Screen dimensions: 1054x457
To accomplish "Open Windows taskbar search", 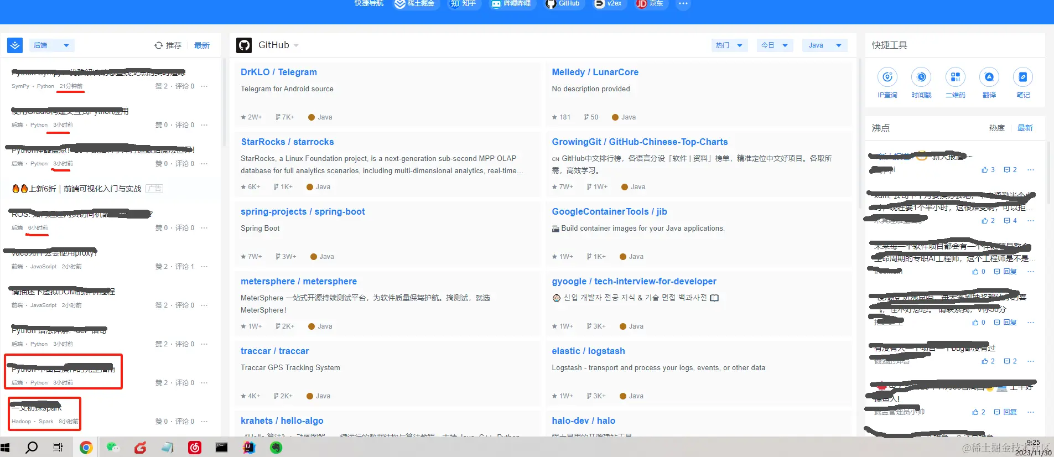I will pyautogui.click(x=32, y=448).
